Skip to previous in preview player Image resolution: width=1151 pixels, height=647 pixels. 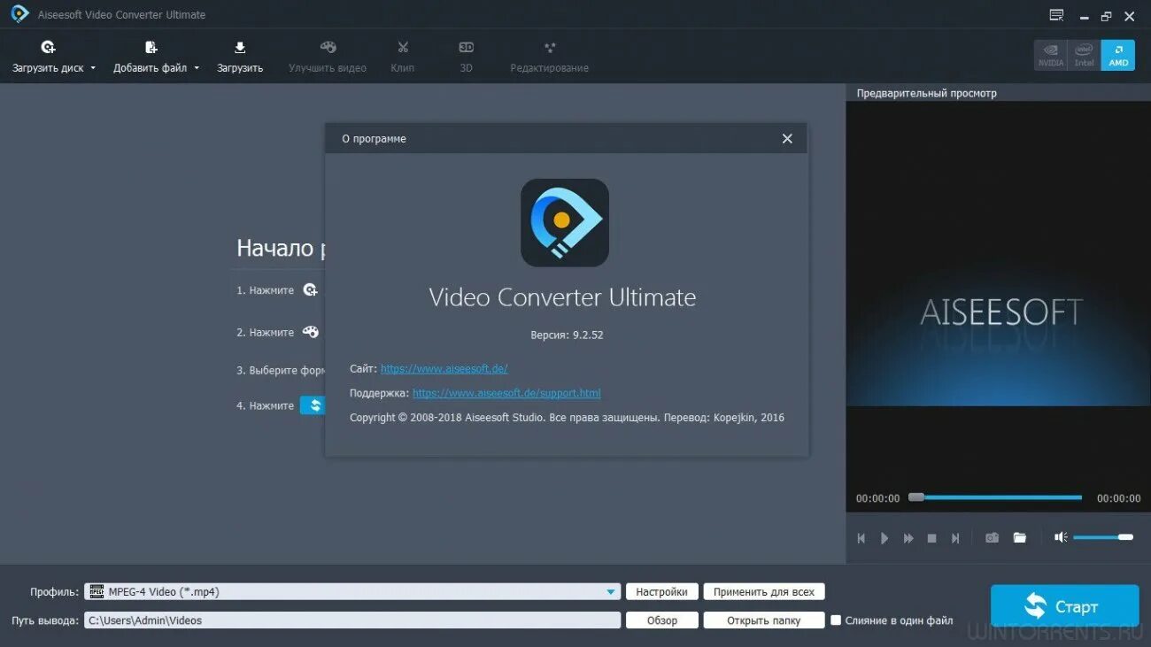click(x=861, y=538)
